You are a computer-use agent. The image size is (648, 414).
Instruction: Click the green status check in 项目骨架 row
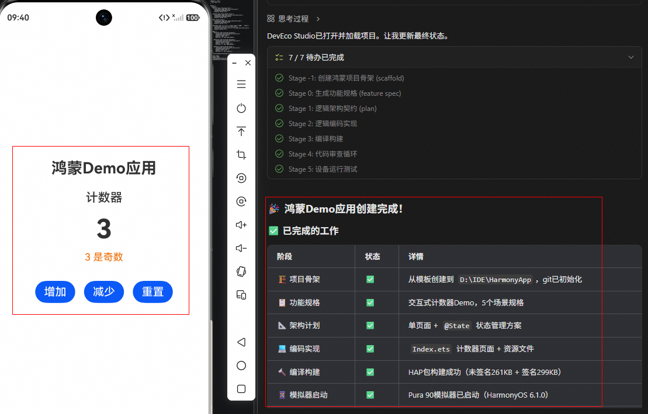pos(370,279)
